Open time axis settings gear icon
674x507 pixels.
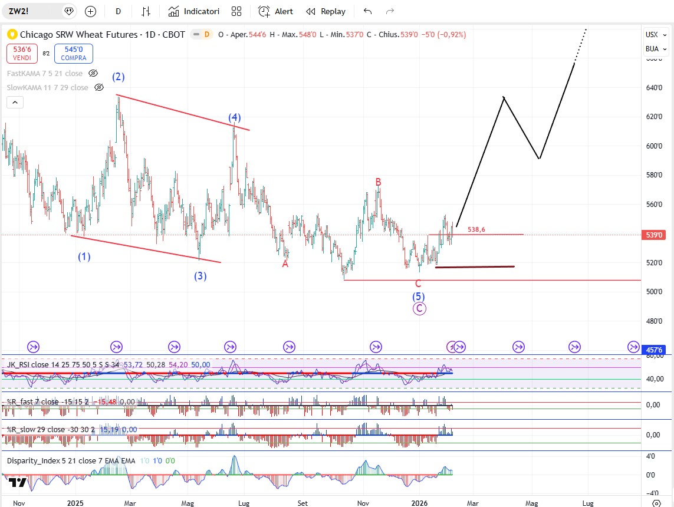coord(657,503)
